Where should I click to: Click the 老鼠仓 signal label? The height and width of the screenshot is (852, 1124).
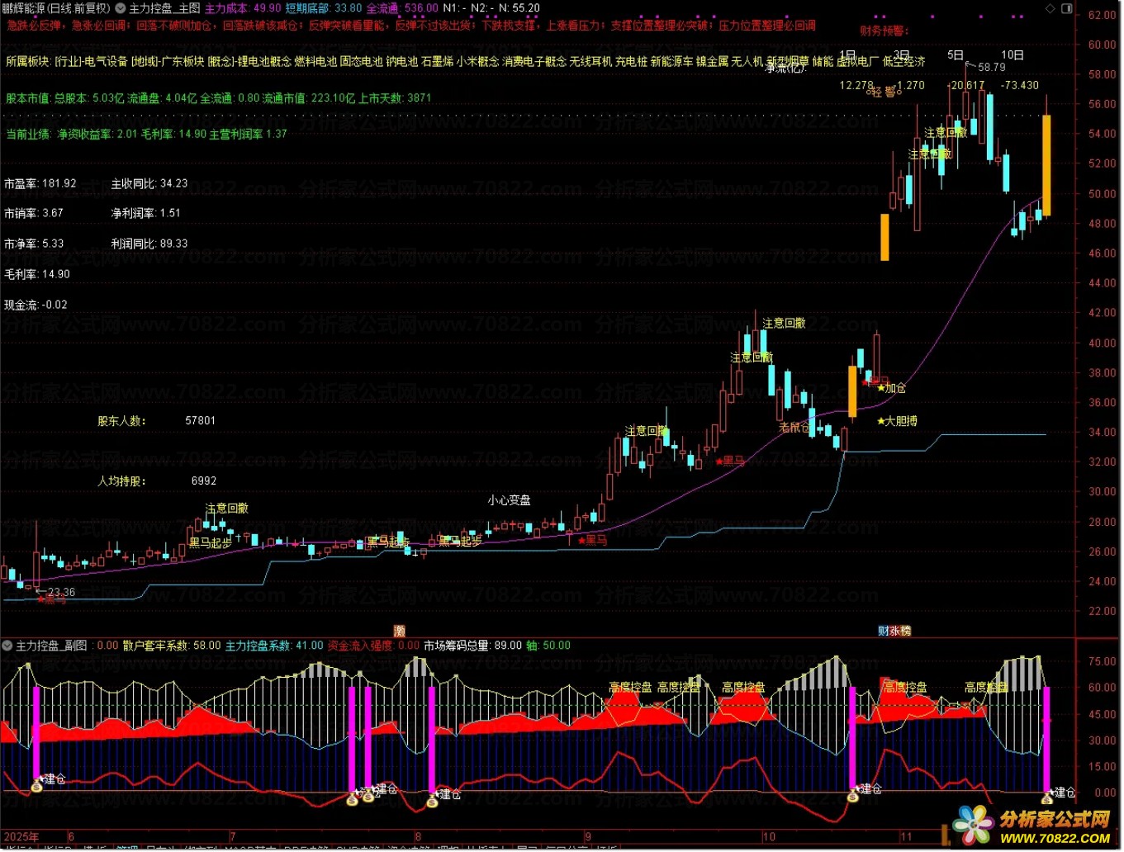794,427
